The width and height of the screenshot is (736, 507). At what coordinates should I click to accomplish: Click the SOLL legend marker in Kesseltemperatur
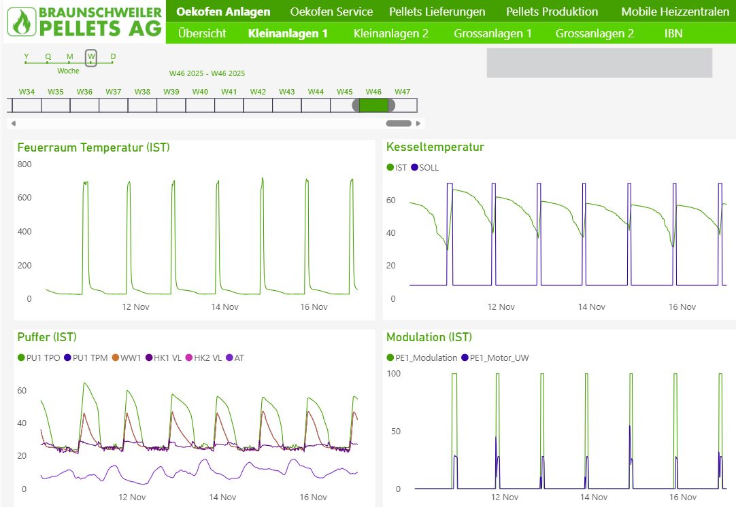point(414,167)
